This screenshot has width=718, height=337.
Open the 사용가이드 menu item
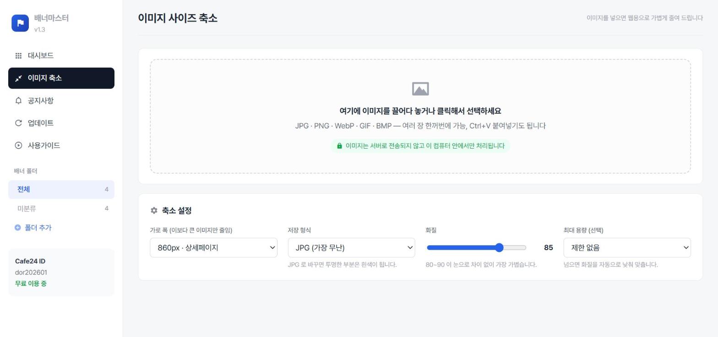pyautogui.click(x=61, y=145)
